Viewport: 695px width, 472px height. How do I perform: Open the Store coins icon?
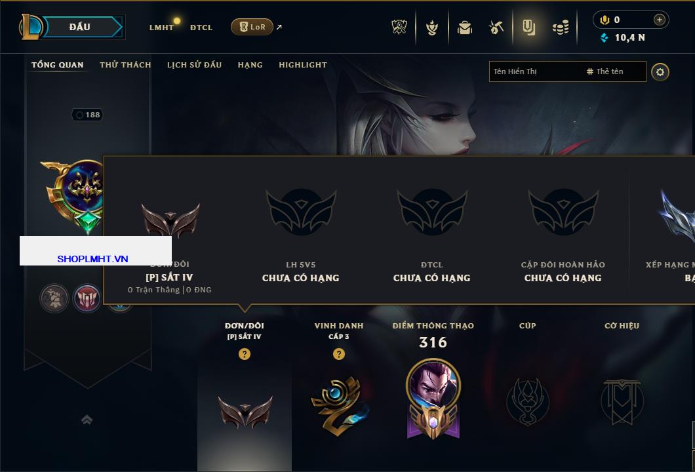(x=561, y=28)
